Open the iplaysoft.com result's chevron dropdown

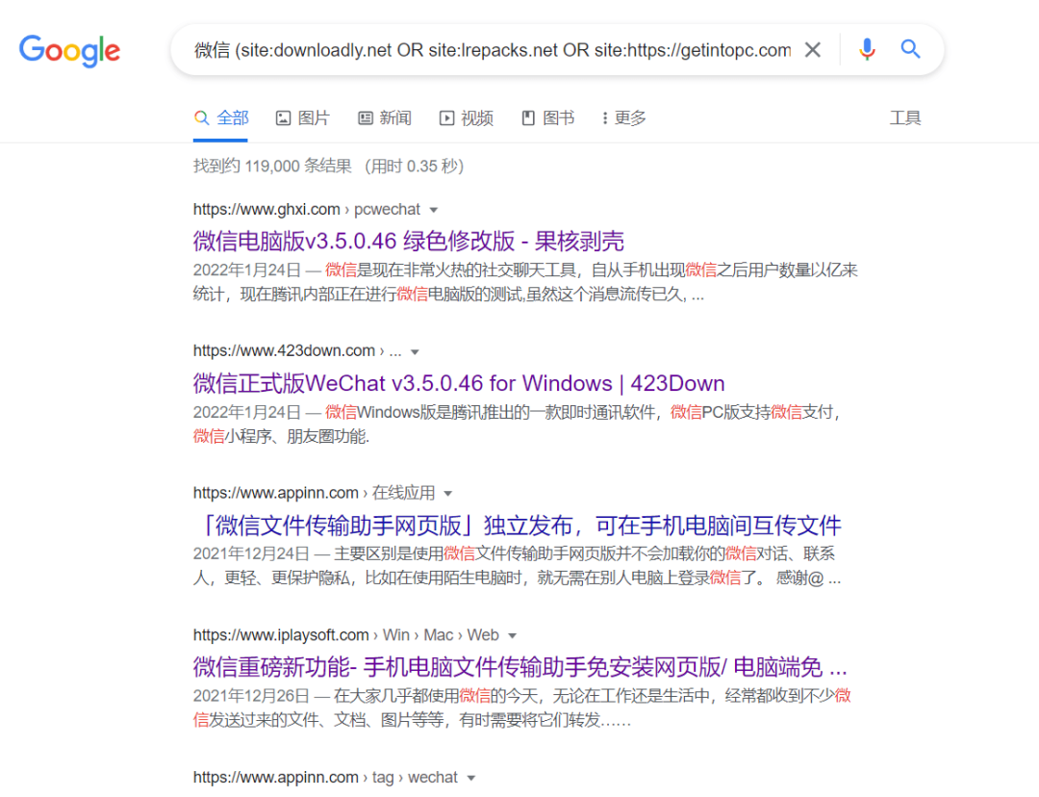[511, 634]
